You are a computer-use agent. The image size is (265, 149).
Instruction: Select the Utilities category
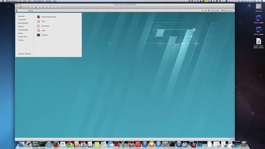pyautogui.click(x=21, y=40)
